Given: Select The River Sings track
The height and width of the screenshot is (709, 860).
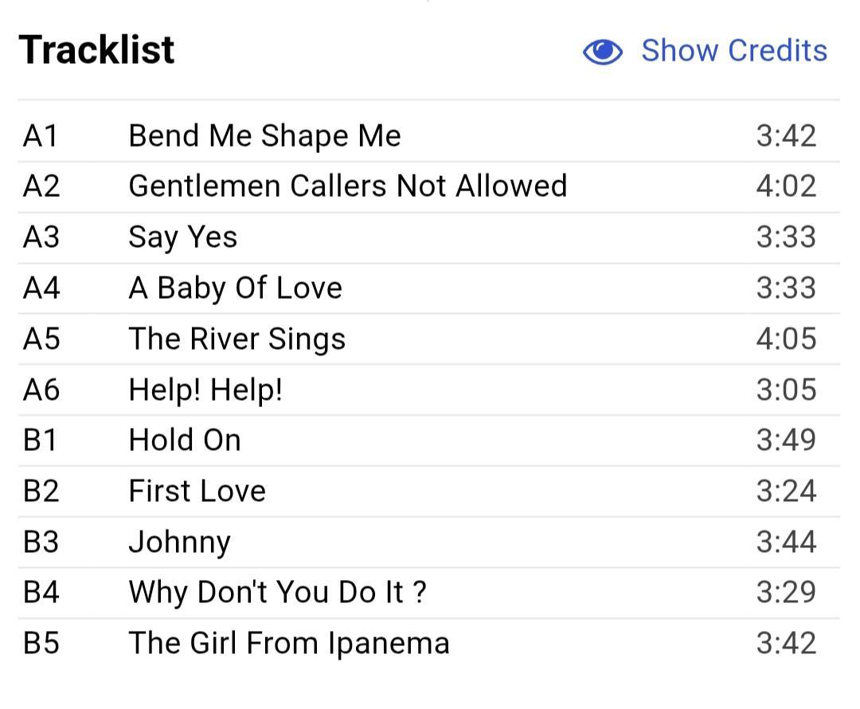Looking at the screenshot, I should [237, 339].
